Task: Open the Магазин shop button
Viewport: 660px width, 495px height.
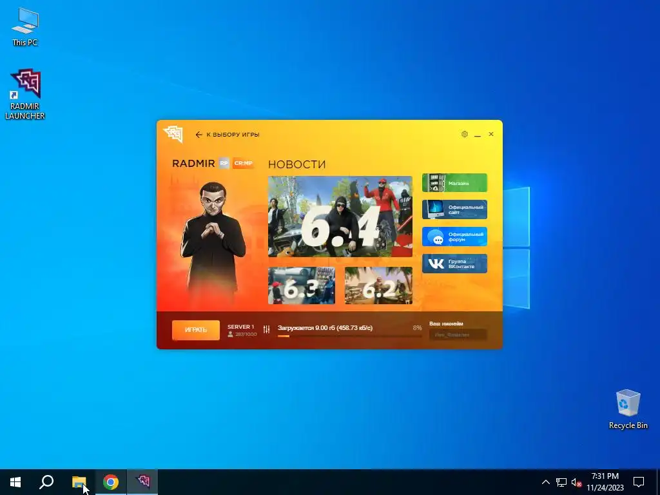Action: (x=454, y=182)
